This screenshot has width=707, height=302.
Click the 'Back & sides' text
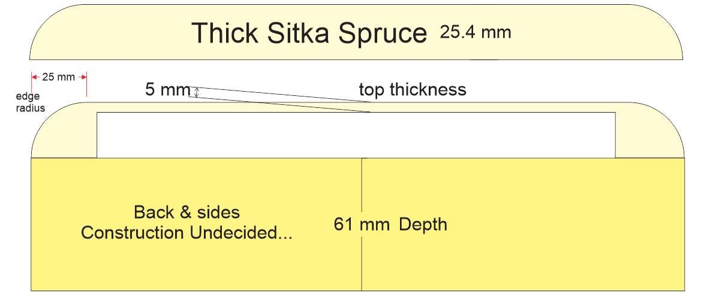tap(187, 212)
